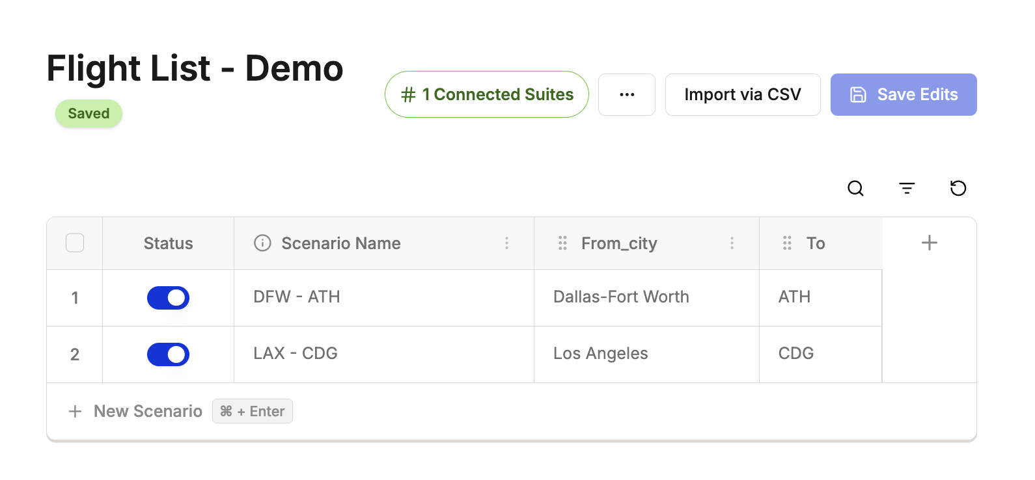Click the info icon beside Scenario Name
This screenshot has width=1035, height=480.
point(262,243)
